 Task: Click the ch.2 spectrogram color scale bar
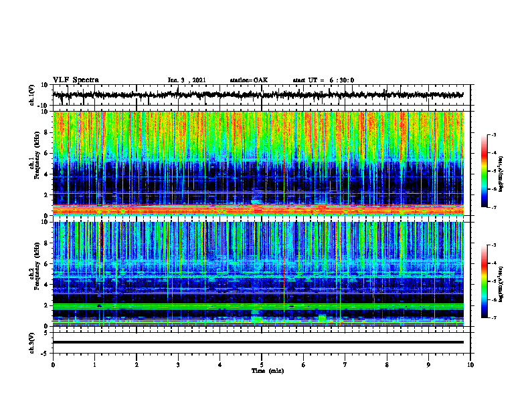click(484, 281)
